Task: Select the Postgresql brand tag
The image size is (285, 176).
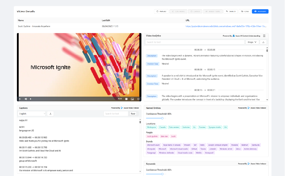Action: pos(151,153)
